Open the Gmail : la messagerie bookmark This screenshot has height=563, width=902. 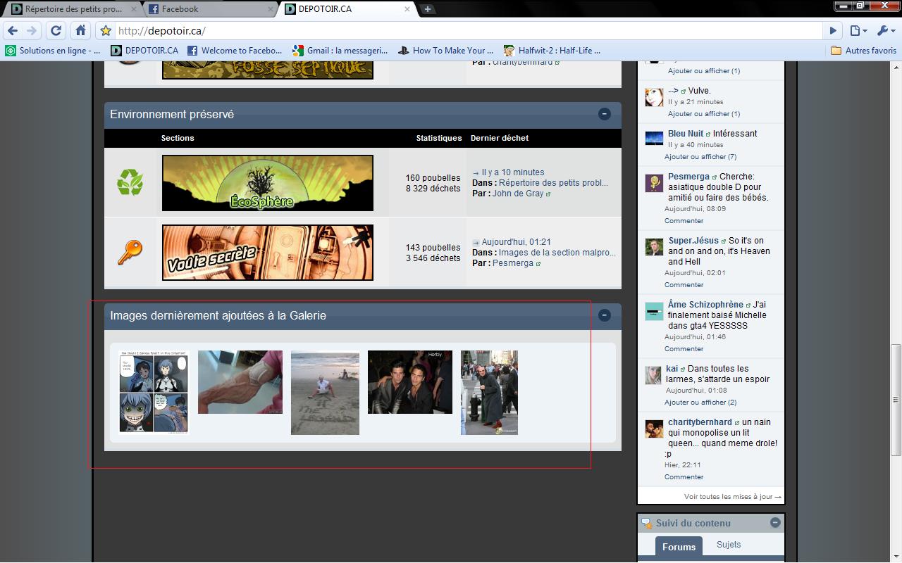click(340, 51)
